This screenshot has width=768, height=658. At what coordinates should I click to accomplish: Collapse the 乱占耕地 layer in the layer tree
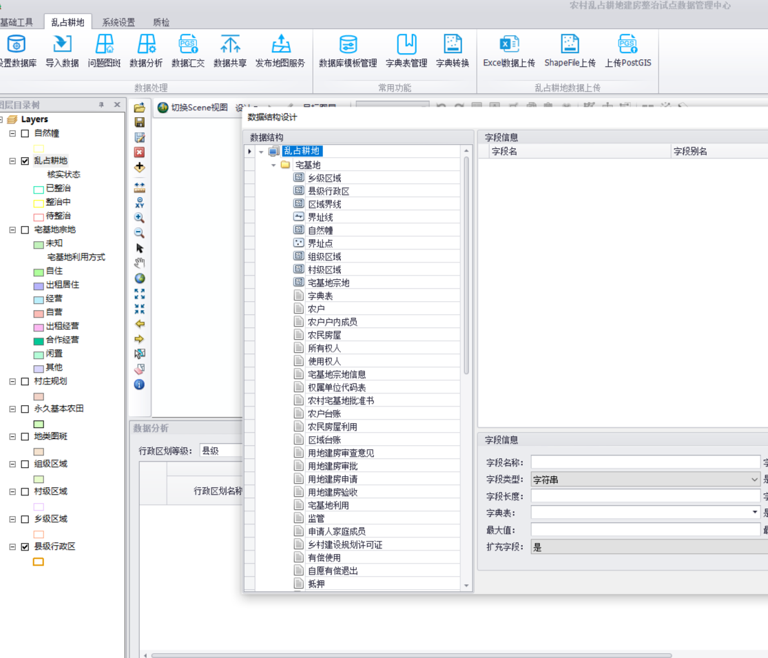pyautogui.click(x=12, y=161)
